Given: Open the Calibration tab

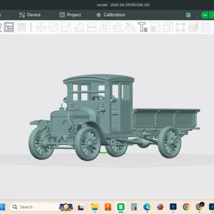Looking at the screenshot, I should [111, 15].
